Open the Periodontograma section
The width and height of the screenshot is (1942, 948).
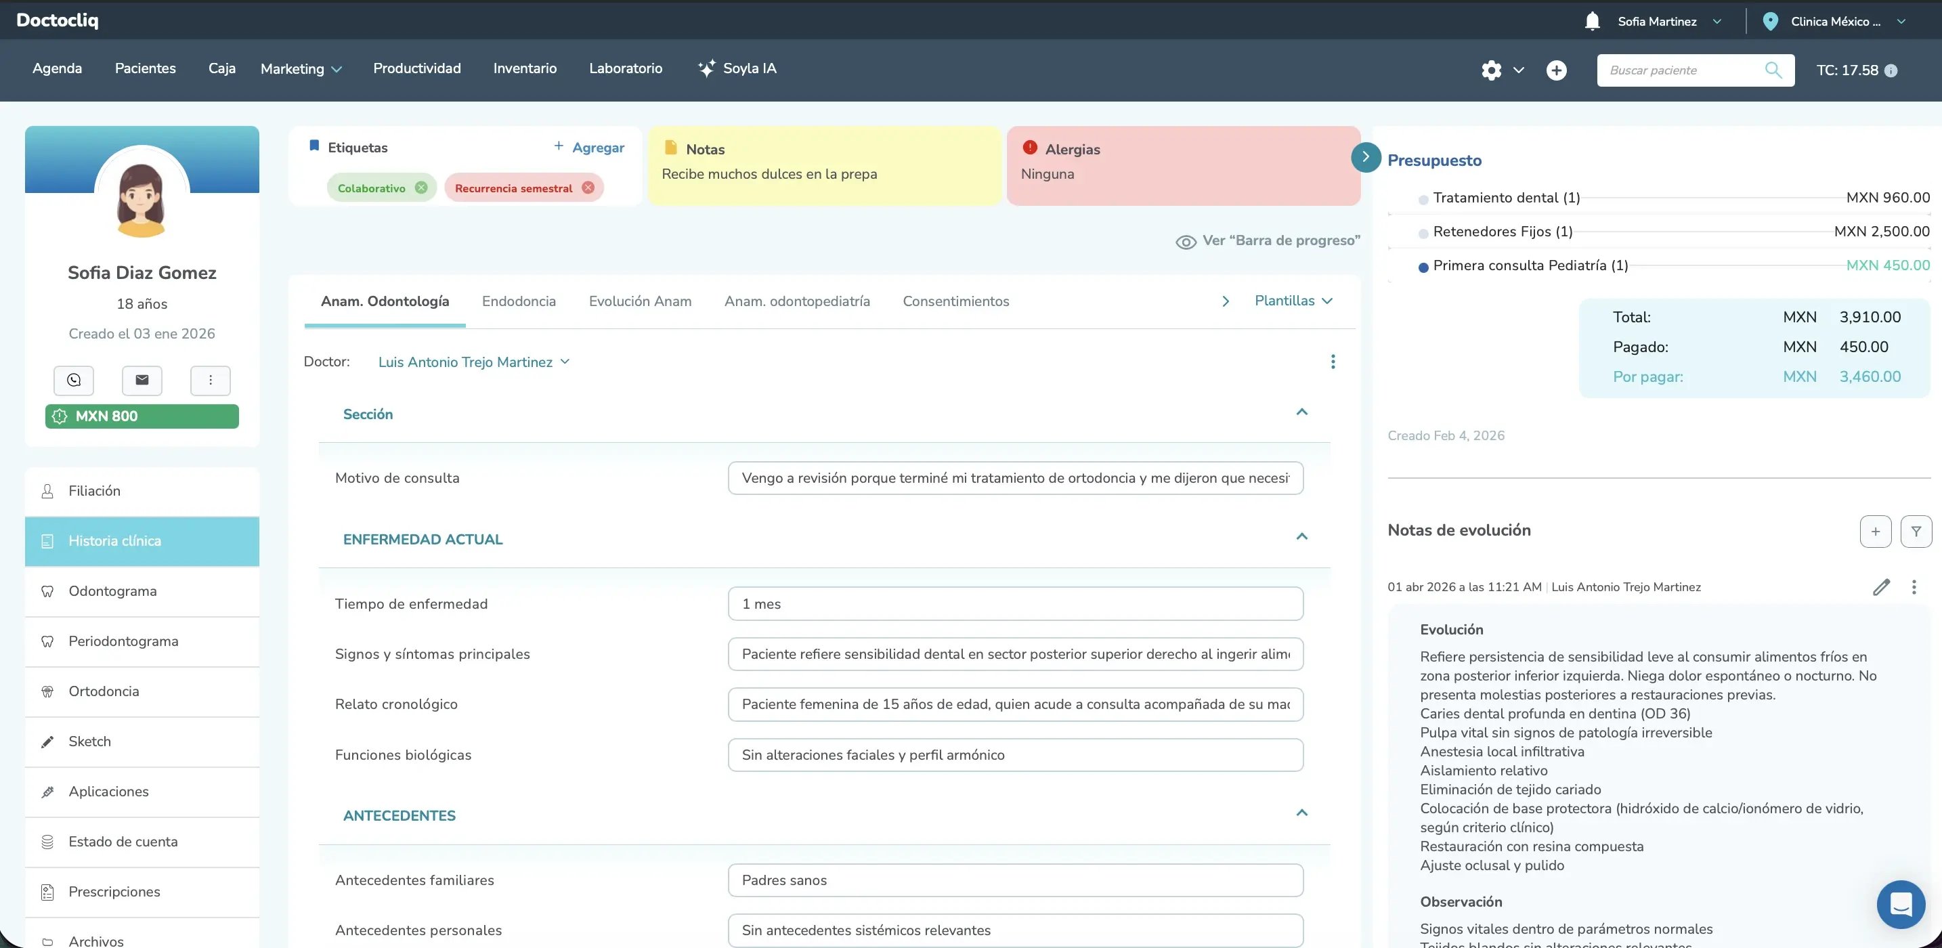(142, 641)
